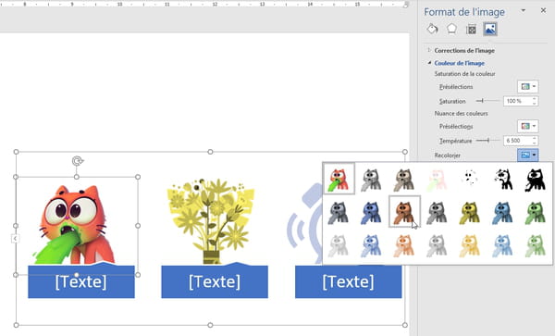Open the Layout & Properties tab icon

471,29
